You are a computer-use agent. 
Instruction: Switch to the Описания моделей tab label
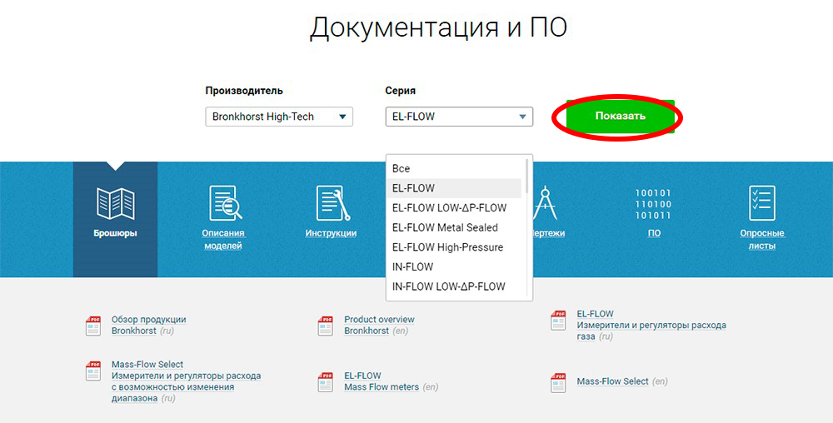point(223,239)
